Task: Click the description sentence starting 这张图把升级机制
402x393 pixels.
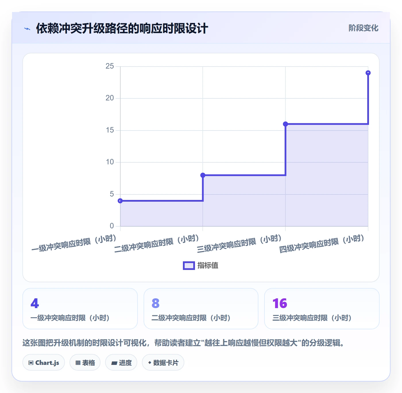Action: [x=183, y=343]
